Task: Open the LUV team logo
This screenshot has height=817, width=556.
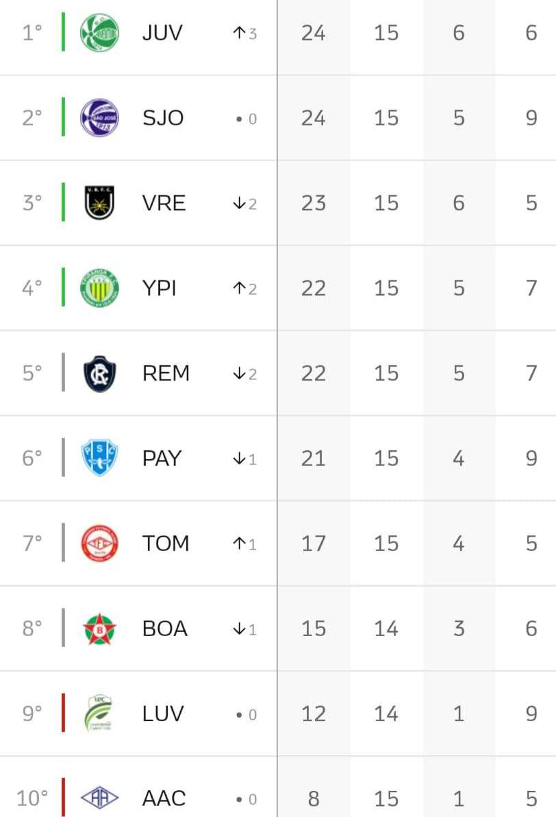Action: (99, 714)
